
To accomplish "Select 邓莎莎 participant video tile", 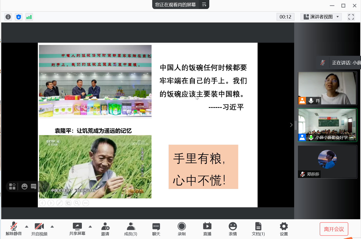I will pyautogui.click(x=327, y=162).
